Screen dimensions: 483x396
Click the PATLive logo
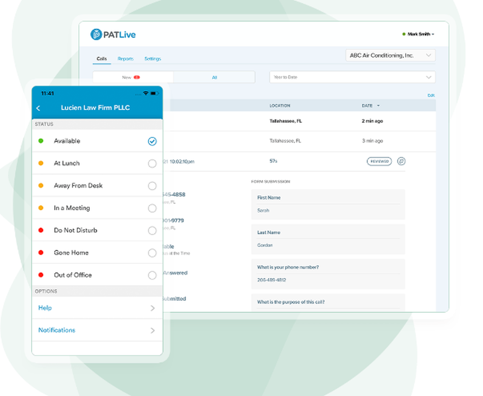[x=113, y=34]
